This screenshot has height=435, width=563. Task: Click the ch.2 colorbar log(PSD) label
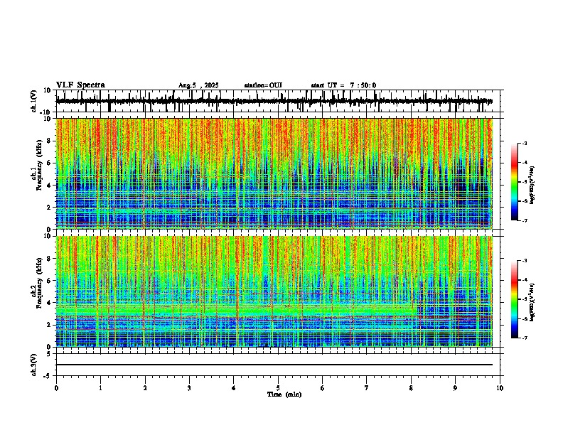tap(532, 302)
